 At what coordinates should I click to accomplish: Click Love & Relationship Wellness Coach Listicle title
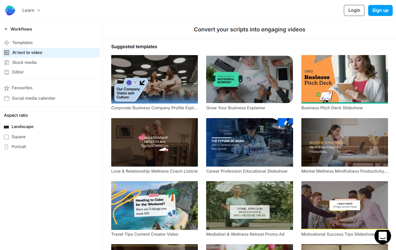pos(155,171)
